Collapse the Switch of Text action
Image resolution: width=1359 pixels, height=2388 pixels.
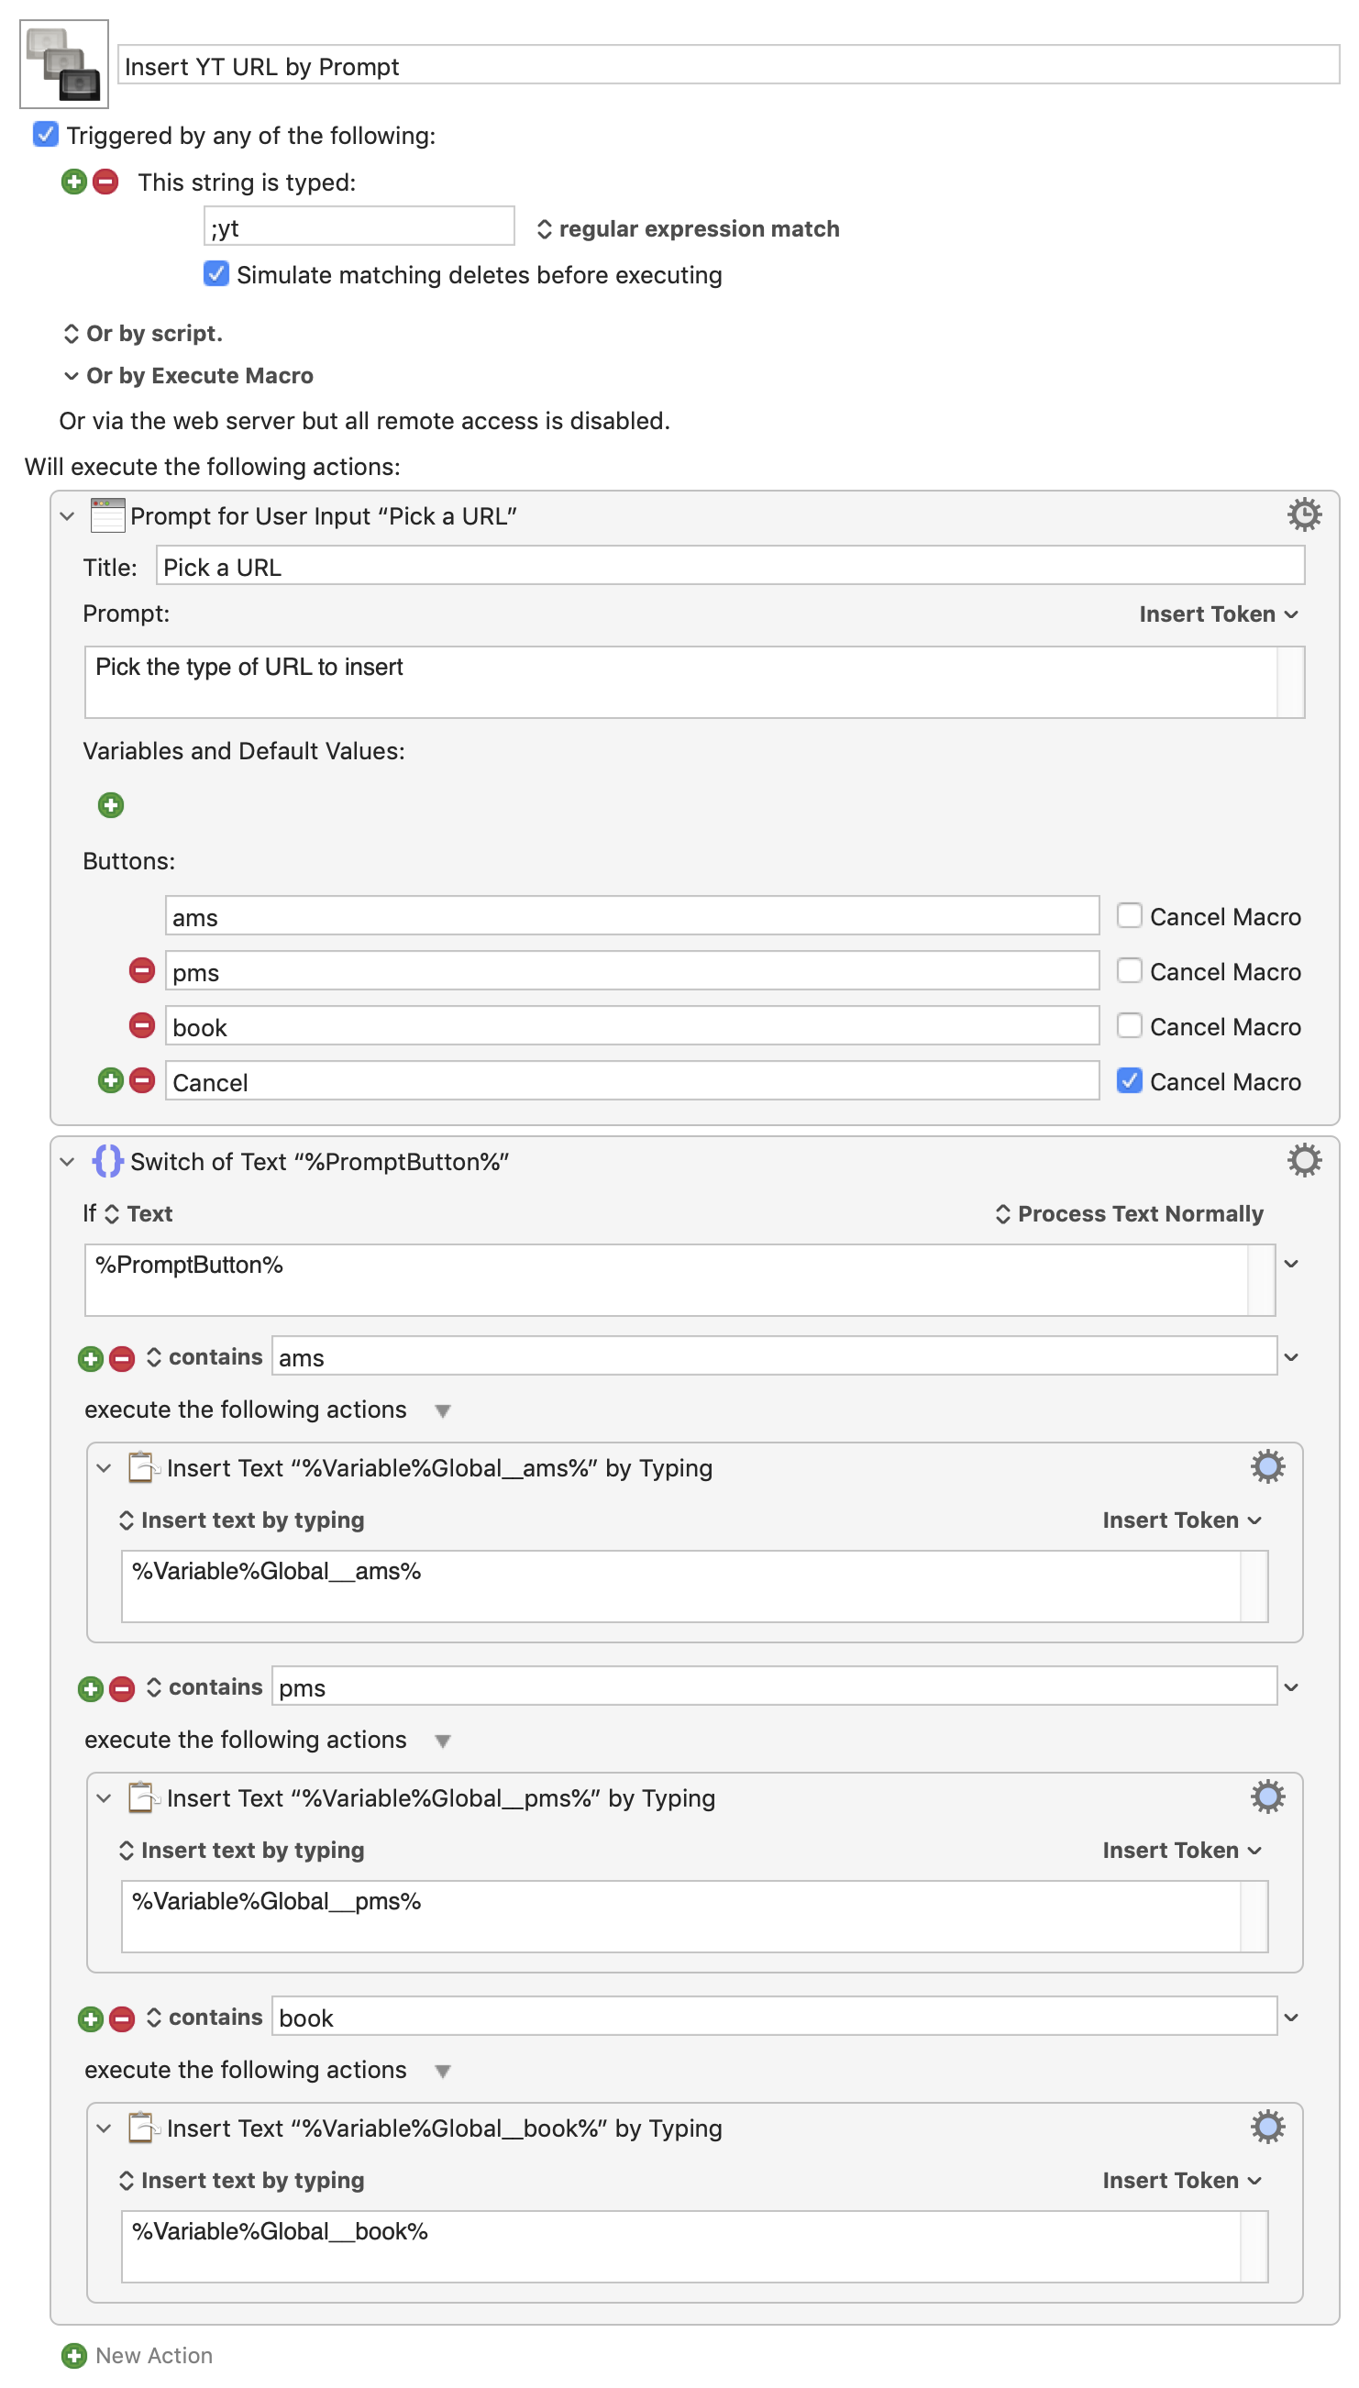coord(66,1162)
